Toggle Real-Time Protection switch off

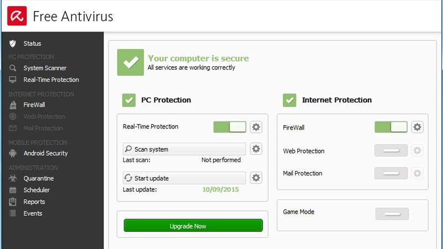(x=230, y=127)
